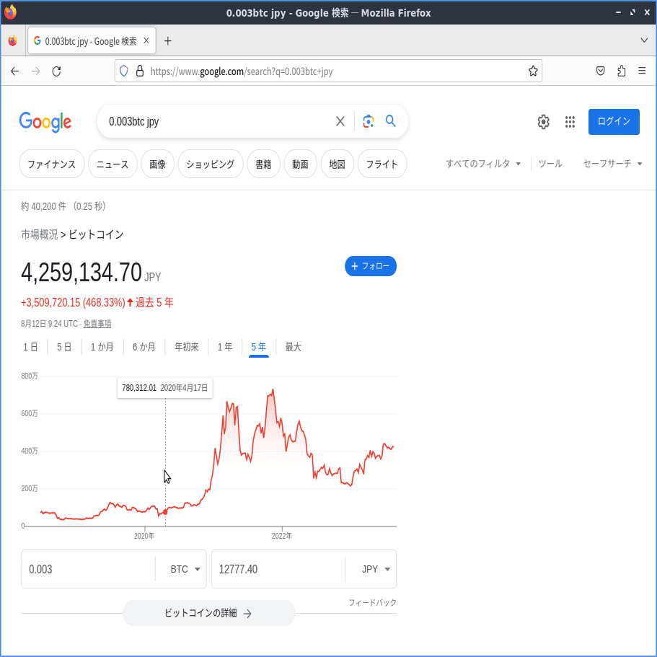Select the 5年 chart range
Viewport: 657px width, 657px height.
[258, 347]
